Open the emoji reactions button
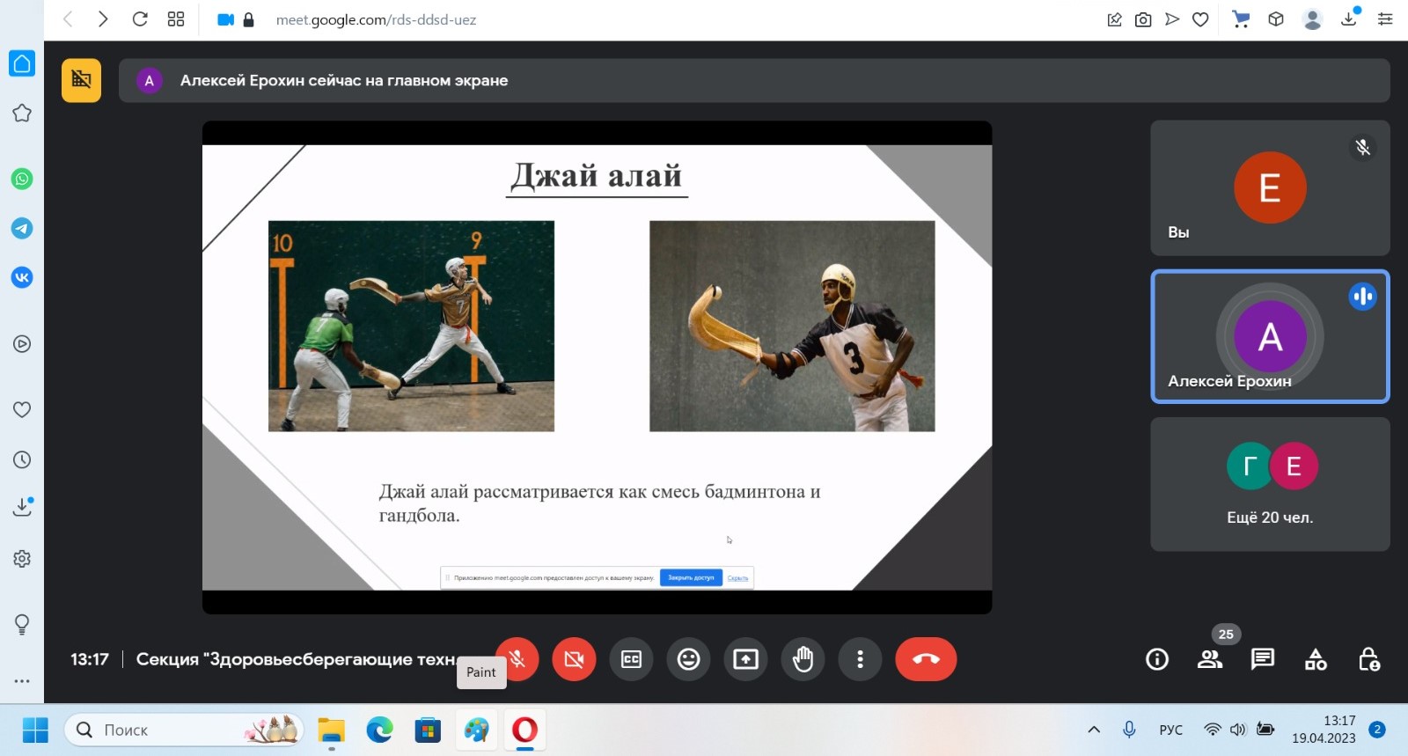 688,659
